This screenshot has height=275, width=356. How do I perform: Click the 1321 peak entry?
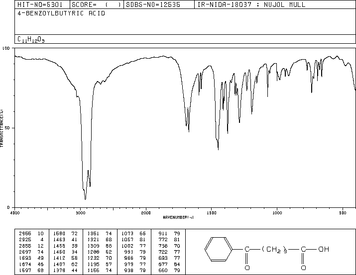coord(93,239)
